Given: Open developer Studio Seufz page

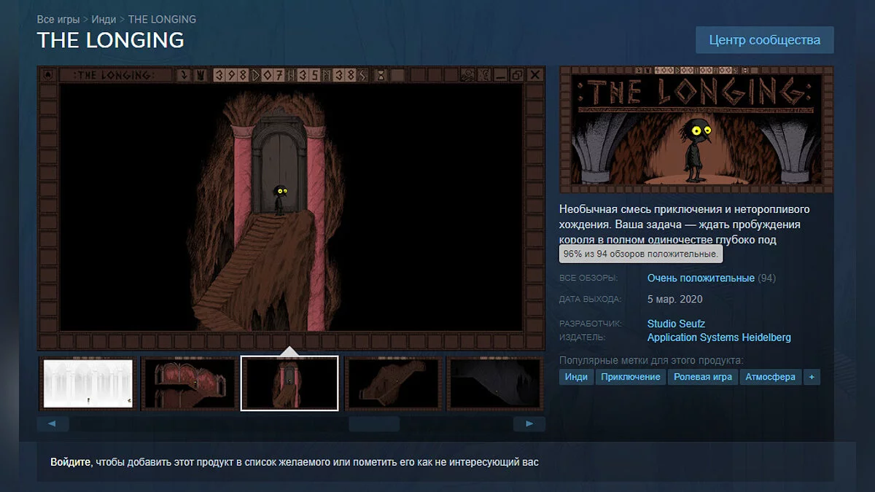Looking at the screenshot, I should (x=676, y=324).
